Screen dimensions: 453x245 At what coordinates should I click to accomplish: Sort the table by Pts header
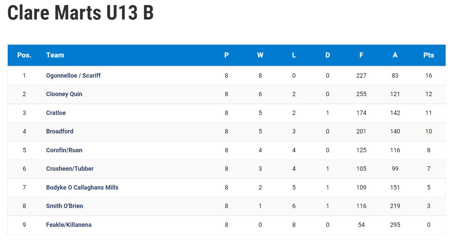(429, 55)
